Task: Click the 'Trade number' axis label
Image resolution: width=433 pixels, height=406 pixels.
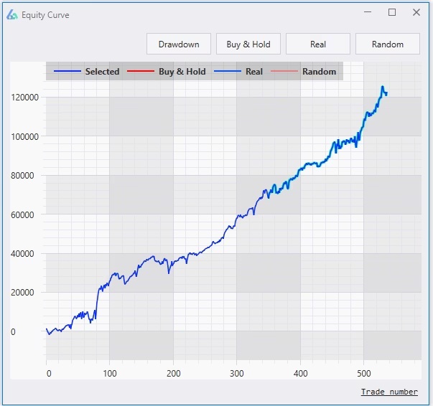Action: [x=388, y=392]
